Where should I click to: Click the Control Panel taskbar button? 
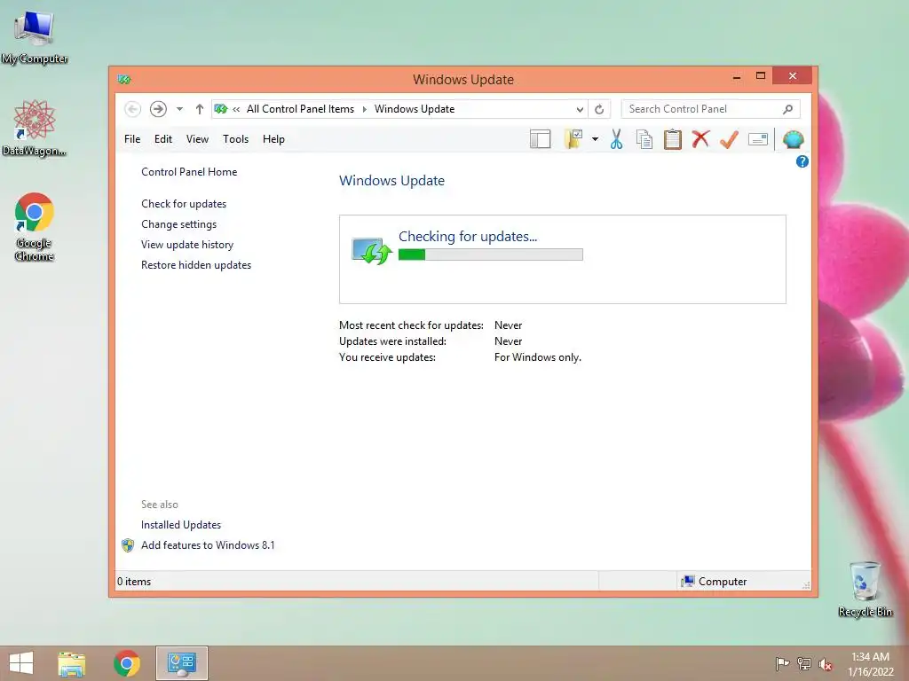click(x=181, y=663)
